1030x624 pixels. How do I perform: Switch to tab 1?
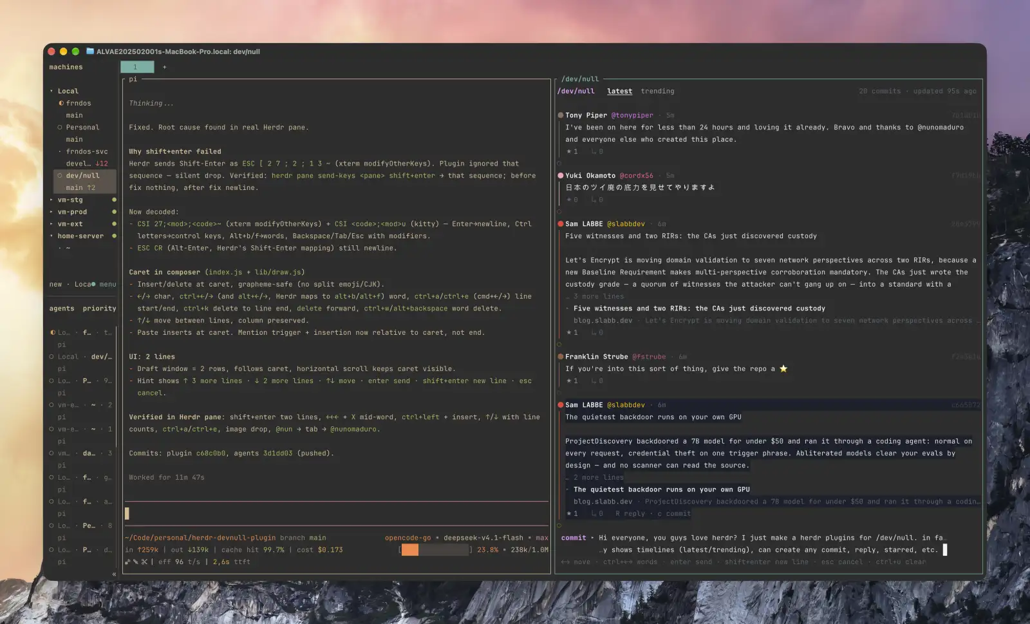(x=137, y=67)
